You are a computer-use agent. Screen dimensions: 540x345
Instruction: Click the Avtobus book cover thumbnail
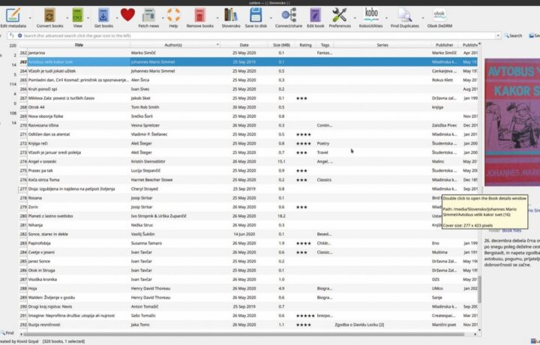pos(512,122)
